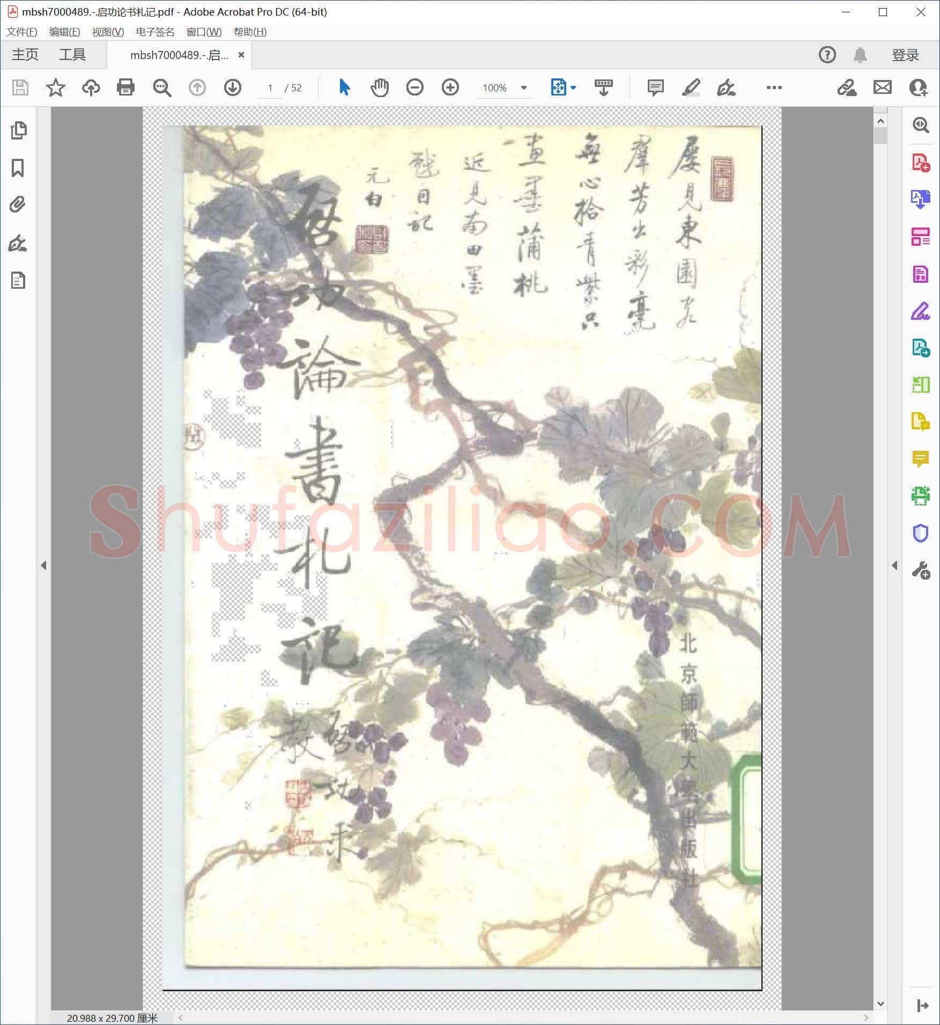Image resolution: width=940 pixels, height=1025 pixels.
Task: Open the Comment tool in right pane
Action: point(921,459)
